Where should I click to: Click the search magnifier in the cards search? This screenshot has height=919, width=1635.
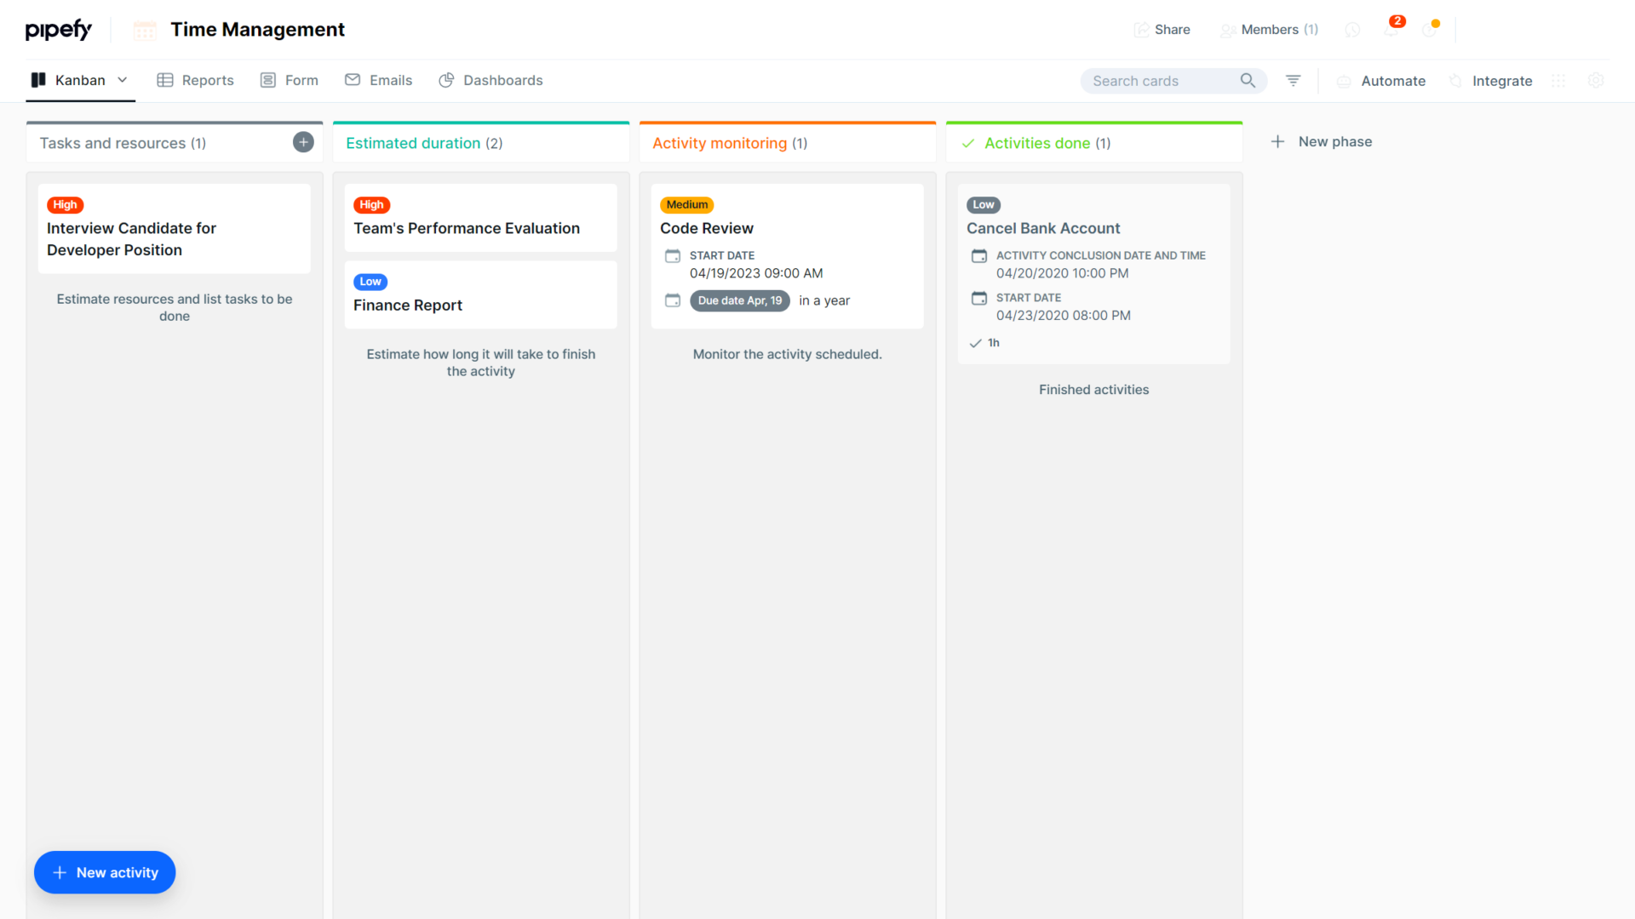coord(1248,80)
